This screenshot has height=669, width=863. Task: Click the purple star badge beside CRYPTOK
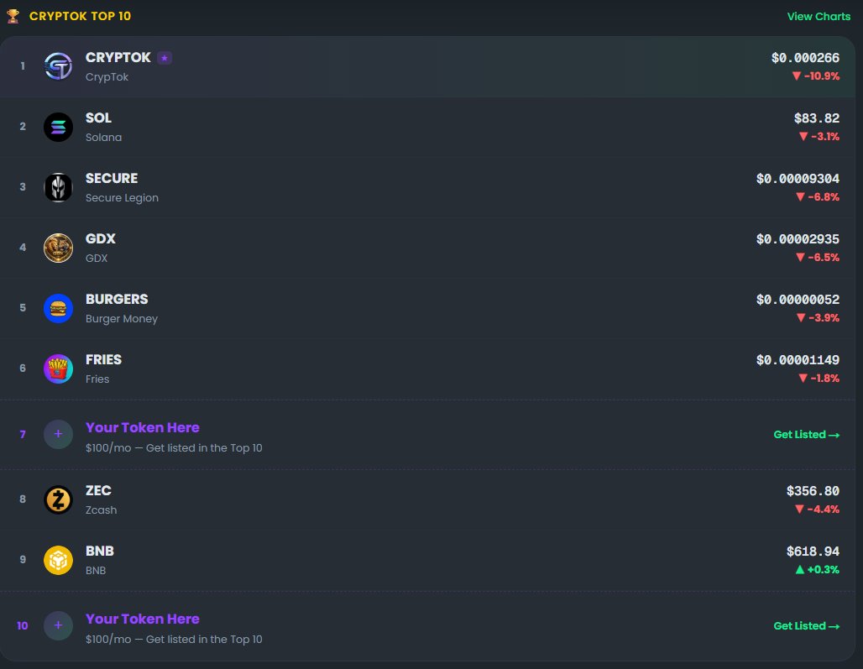[x=165, y=58]
